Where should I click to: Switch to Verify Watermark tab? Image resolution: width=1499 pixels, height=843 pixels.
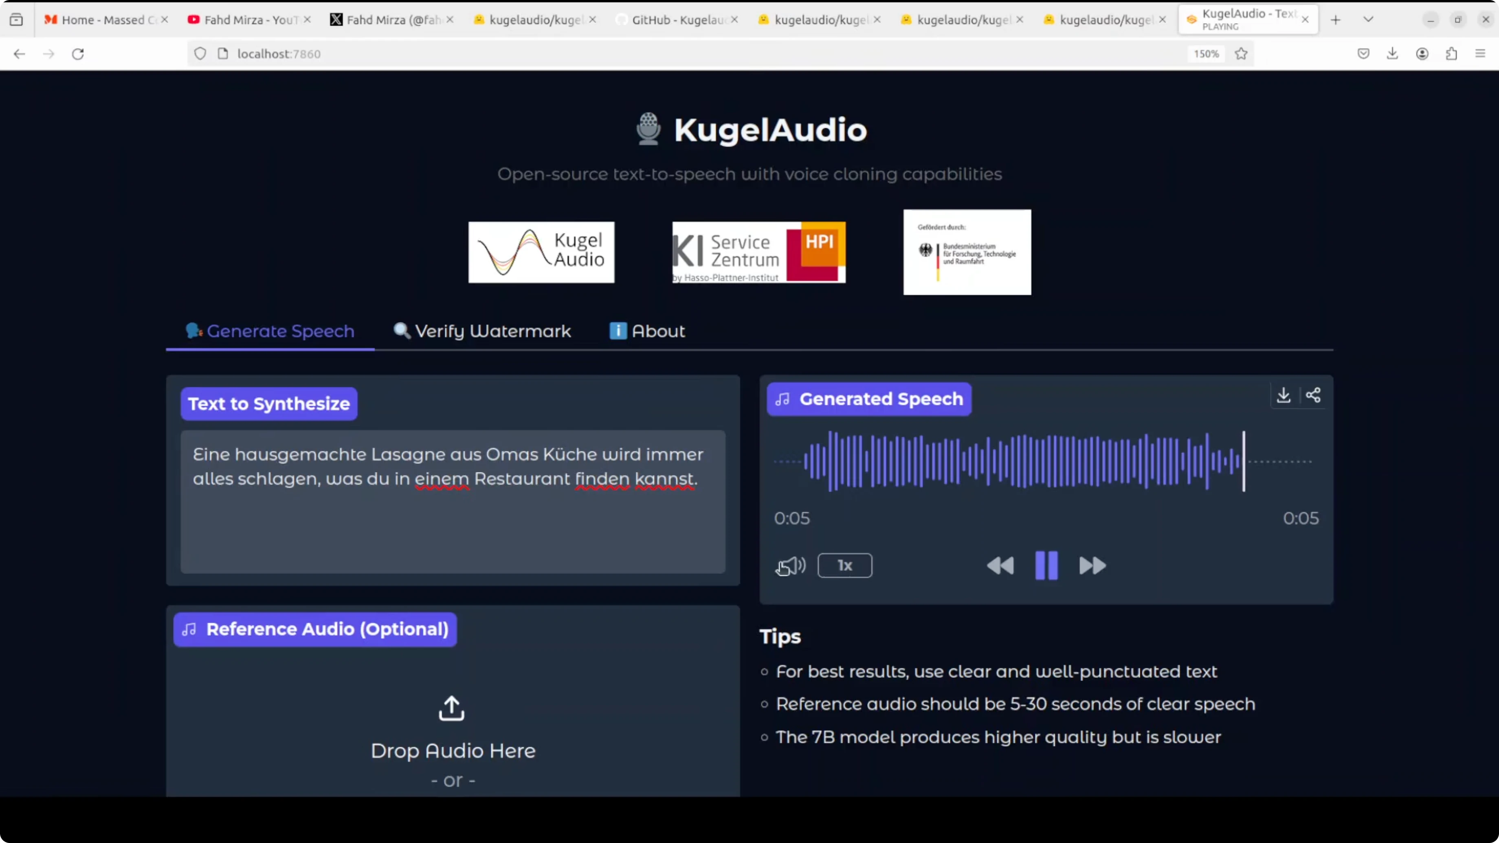[x=482, y=331]
